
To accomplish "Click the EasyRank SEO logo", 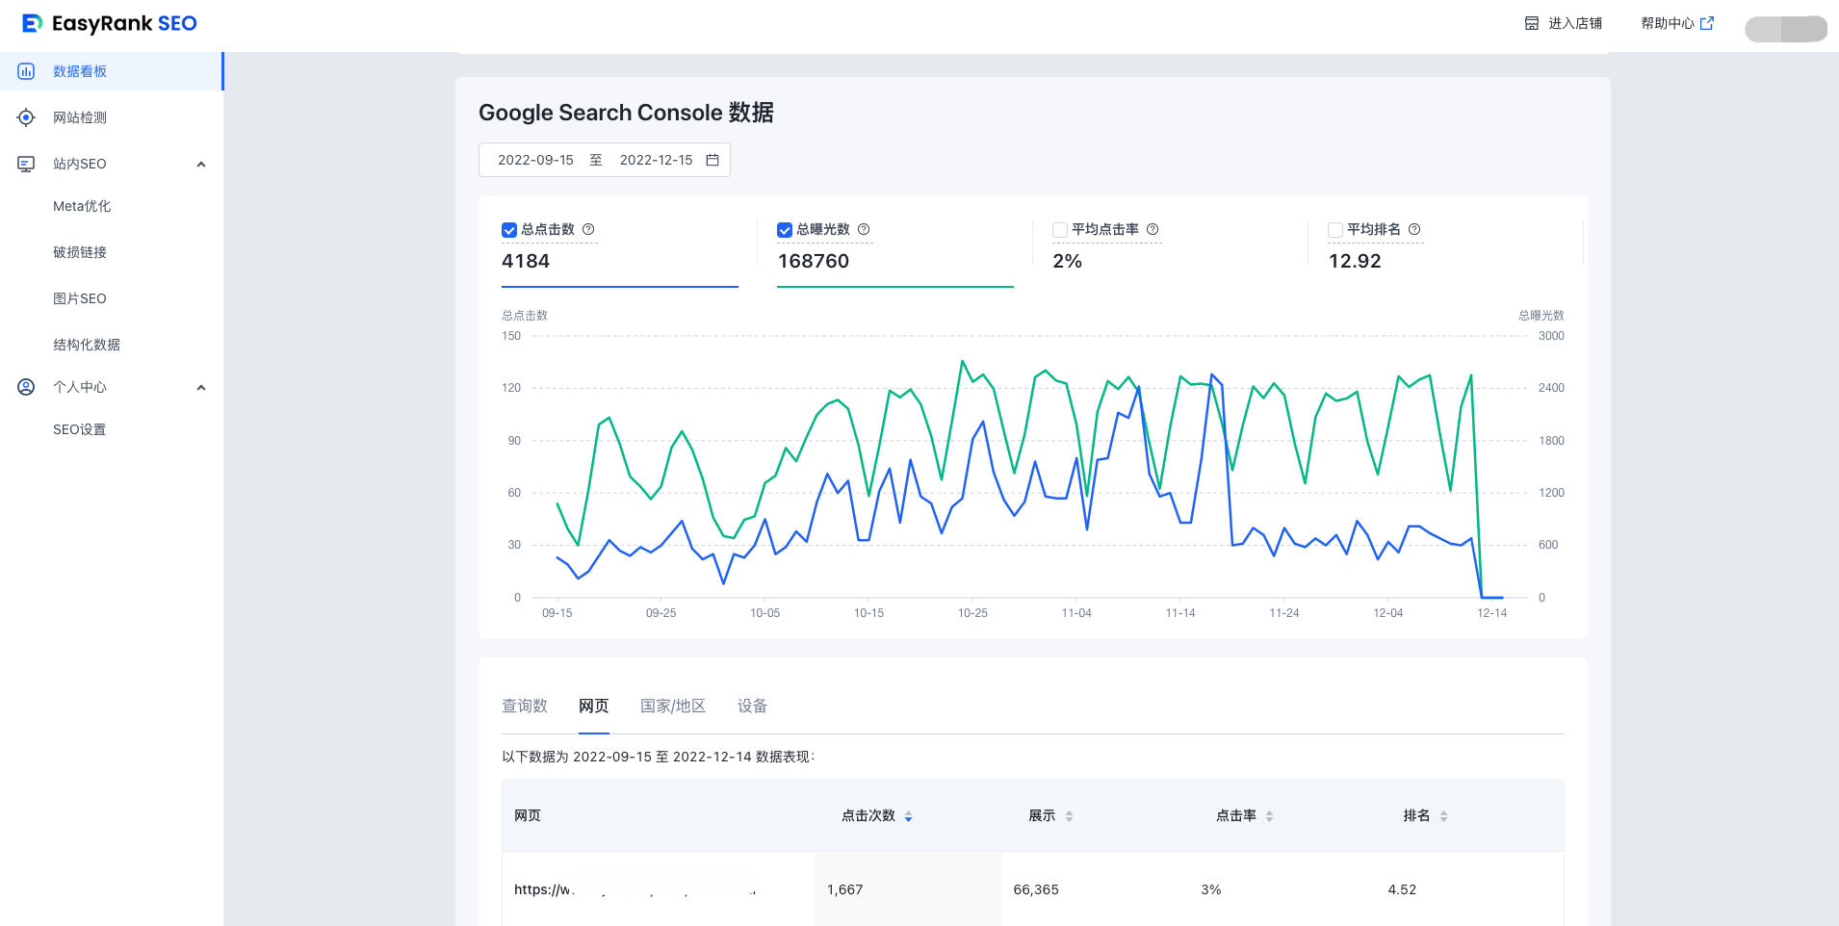I will point(109,23).
